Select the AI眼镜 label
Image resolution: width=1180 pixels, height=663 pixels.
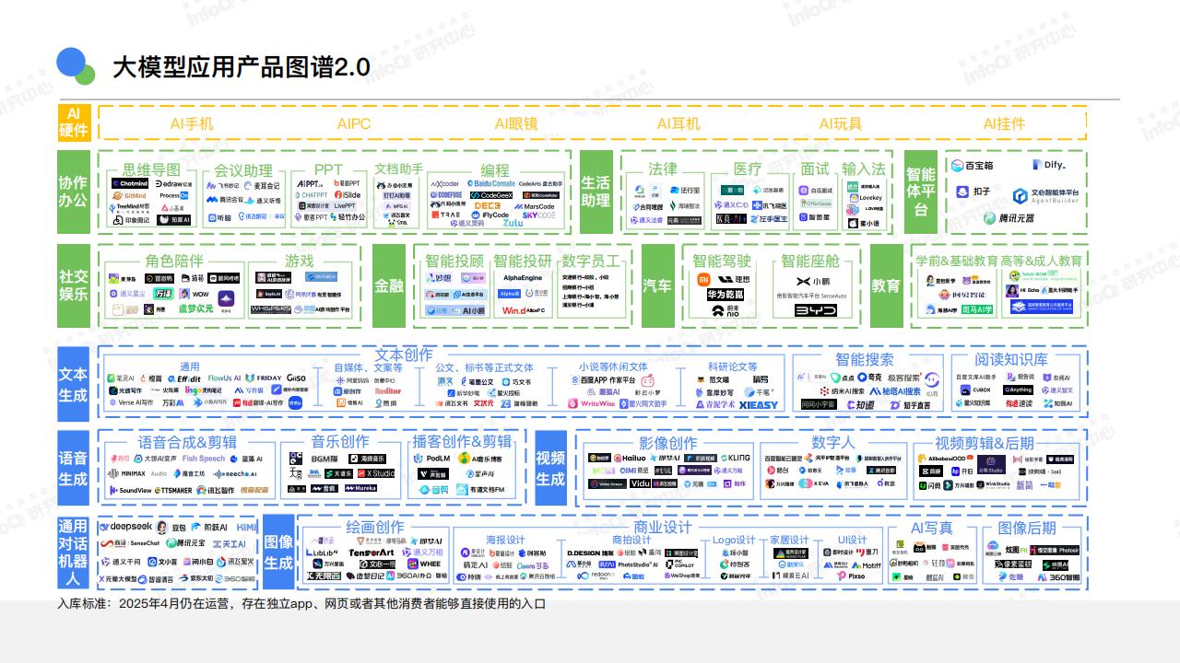515,123
